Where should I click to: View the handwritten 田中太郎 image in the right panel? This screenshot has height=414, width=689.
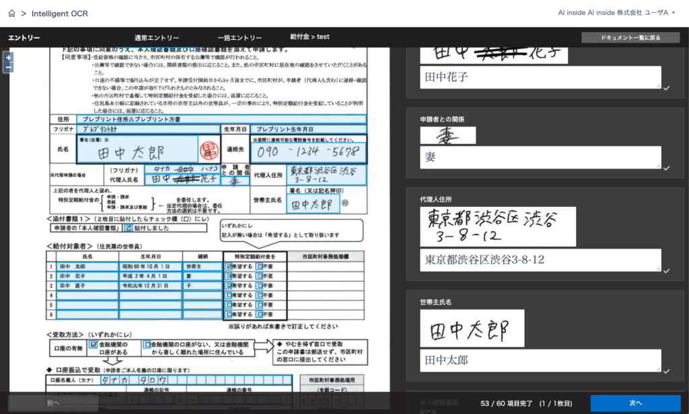472,329
